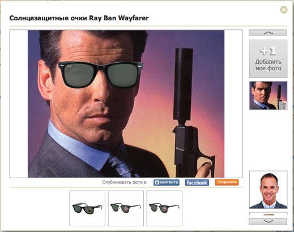
Task: Pick the third sunglasses thumbnail in the row
Action: [164, 208]
